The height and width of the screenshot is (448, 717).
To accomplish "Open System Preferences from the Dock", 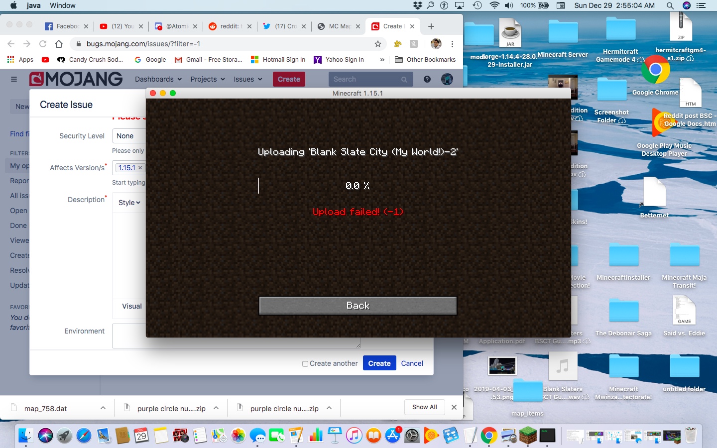I will pyautogui.click(x=412, y=436).
